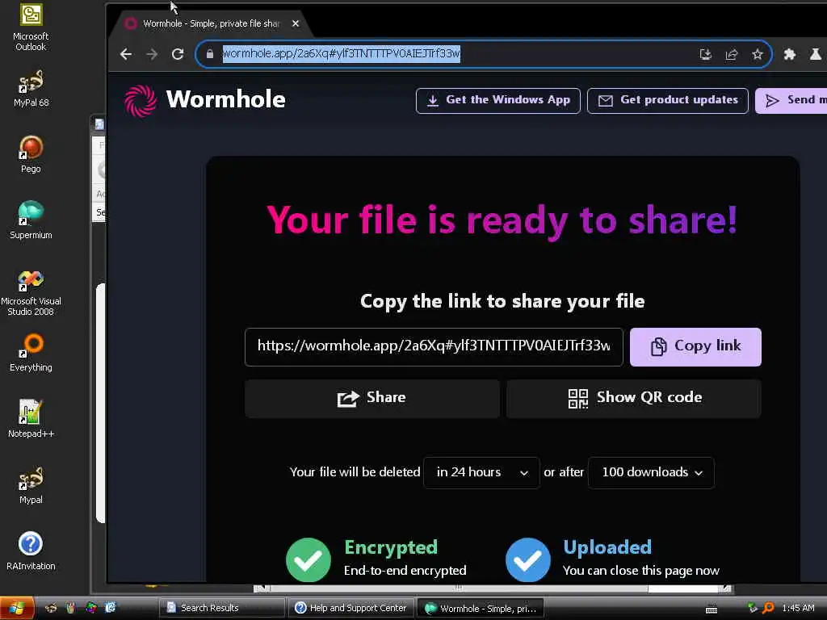Open Microsoft Outlook desktop icon
827x620 pixels.
[31, 28]
